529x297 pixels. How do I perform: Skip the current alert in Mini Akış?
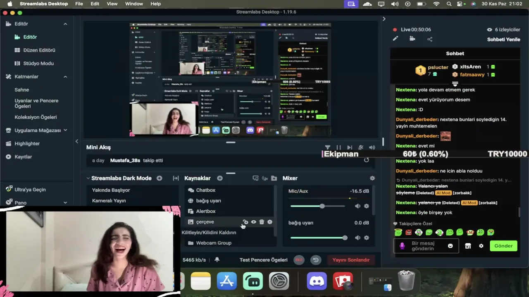pyautogui.click(x=350, y=147)
